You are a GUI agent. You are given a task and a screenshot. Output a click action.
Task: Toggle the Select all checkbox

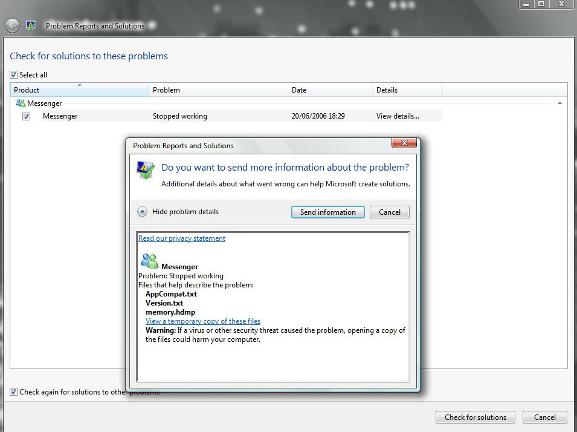tap(14, 75)
